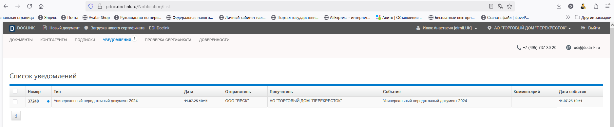Show more bookmarks via chevron overflow
Viewport: 614px width, 127px height.
pyautogui.click(x=568, y=17)
